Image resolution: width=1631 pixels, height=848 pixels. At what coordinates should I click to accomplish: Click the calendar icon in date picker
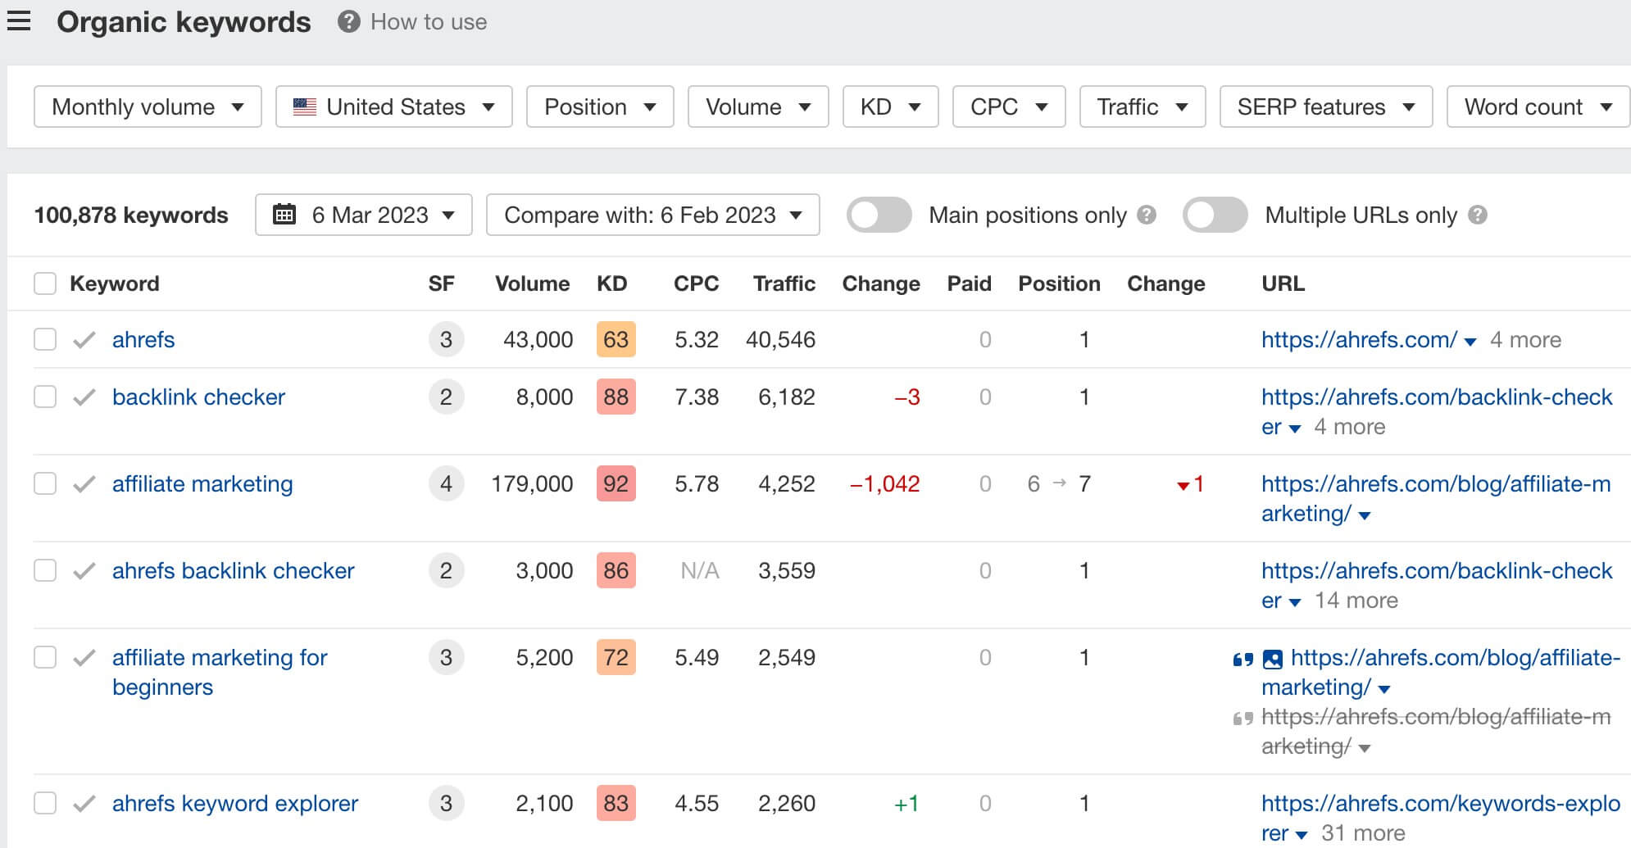coord(284,215)
